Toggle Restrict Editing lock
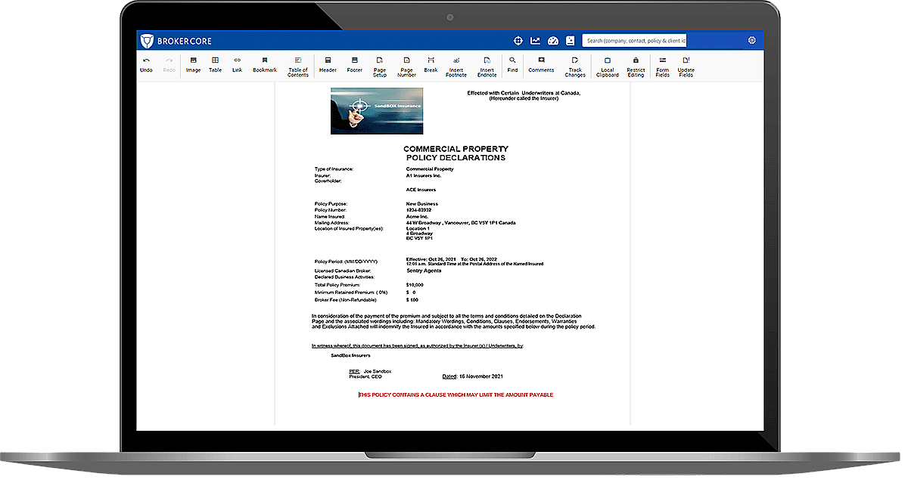Image resolution: width=908 pixels, height=492 pixels. [636, 66]
